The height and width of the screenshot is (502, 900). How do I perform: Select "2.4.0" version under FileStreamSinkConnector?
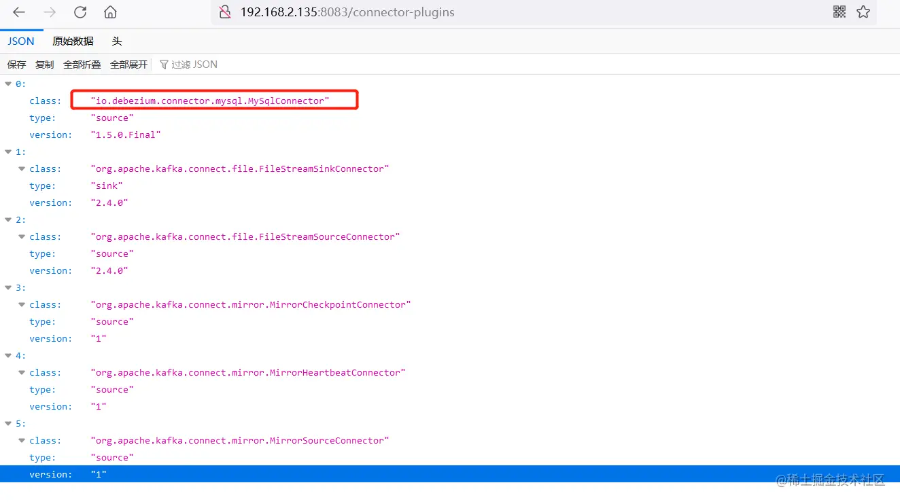tap(109, 202)
